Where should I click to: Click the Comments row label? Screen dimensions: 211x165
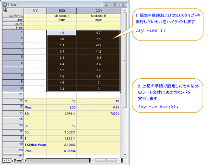pos(13,24)
